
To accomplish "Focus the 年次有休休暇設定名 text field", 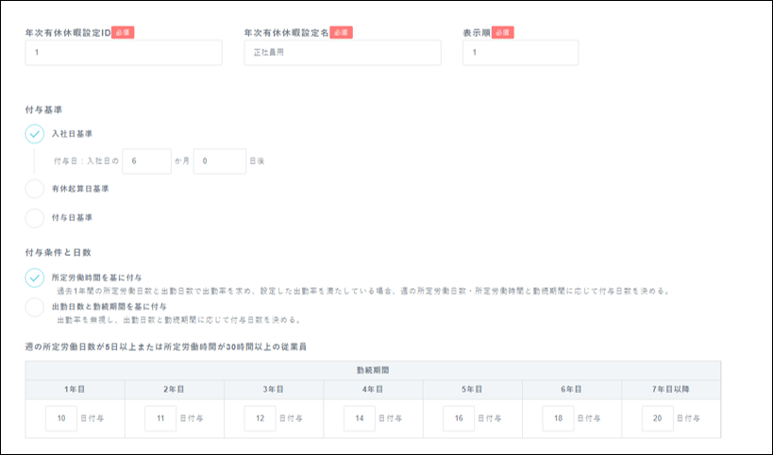I will (x=342, y=53).
